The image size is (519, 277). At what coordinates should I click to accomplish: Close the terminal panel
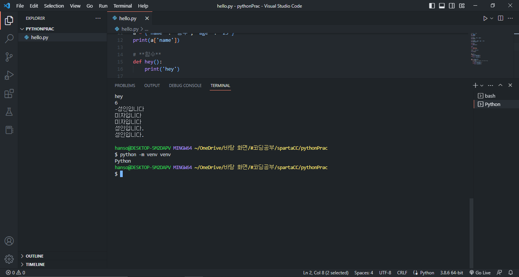[x=510, y=85]
